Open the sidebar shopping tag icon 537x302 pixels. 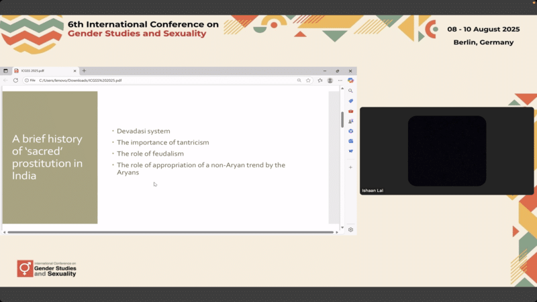point(350,101)
